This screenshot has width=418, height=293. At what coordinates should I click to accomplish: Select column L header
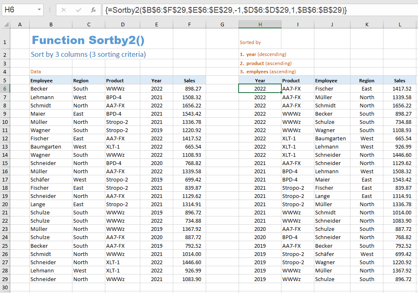pyautogui.click(x=399, y=24)
